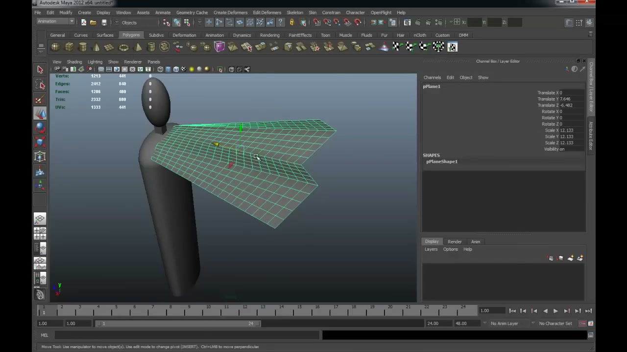
Task: Open the Channels menu in Channel Box
Action: 433,78
